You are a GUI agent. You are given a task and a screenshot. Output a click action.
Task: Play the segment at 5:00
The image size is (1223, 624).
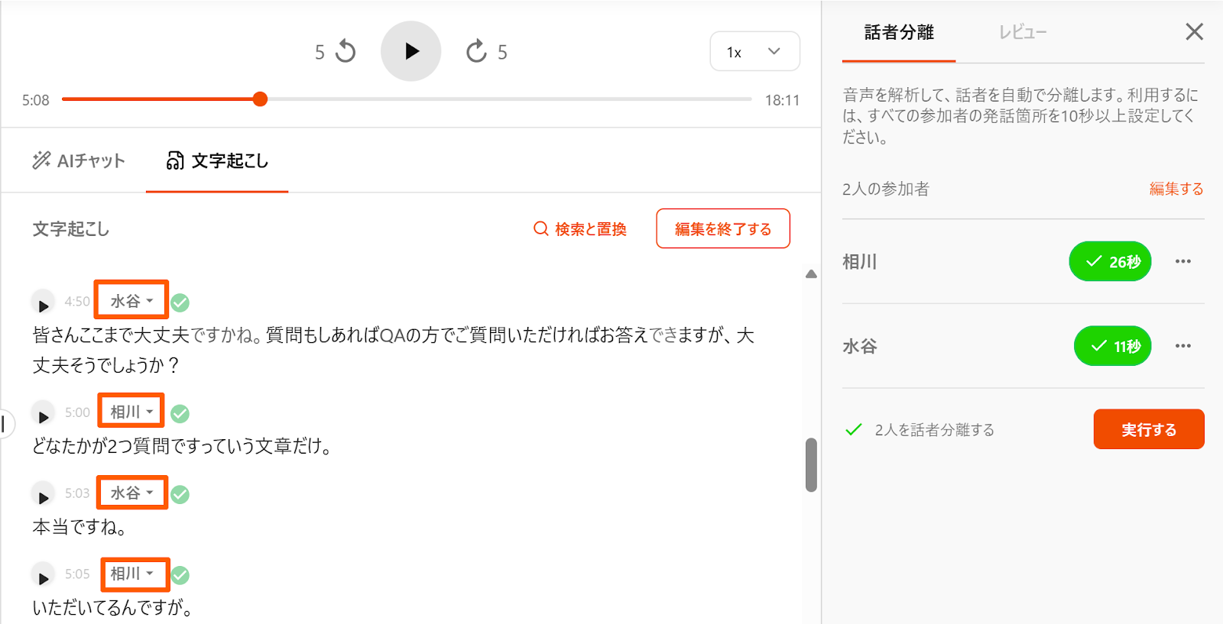(x=43, y=415)
